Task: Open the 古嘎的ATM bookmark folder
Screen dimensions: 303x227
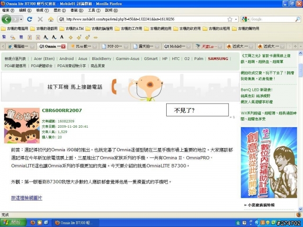Action: pyautogui.click(x=71, y=28)
